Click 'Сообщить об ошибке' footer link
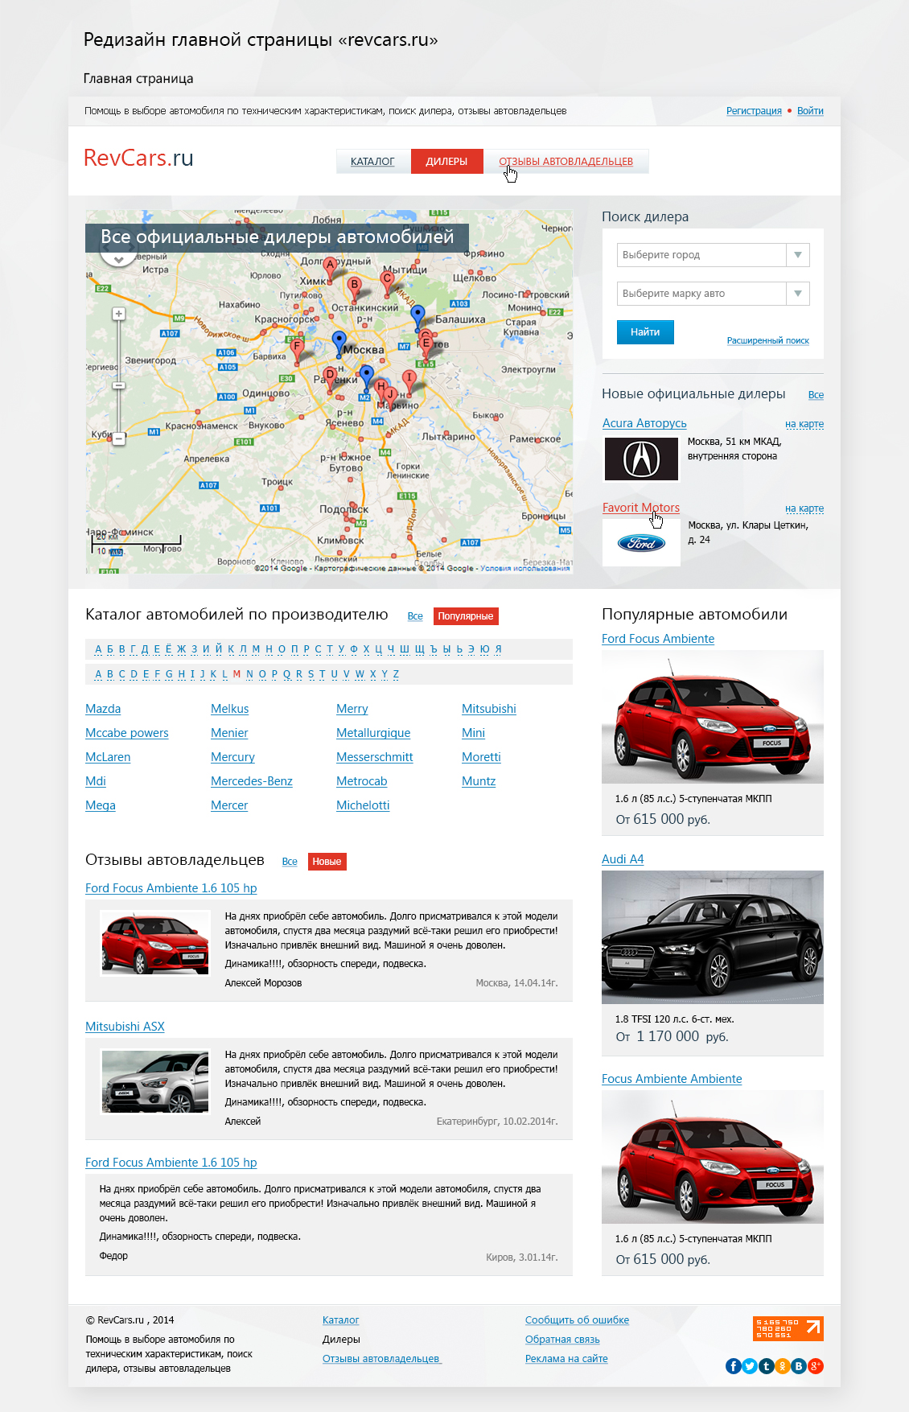This screenshot has width=909, height=1412. (577, 1320)
